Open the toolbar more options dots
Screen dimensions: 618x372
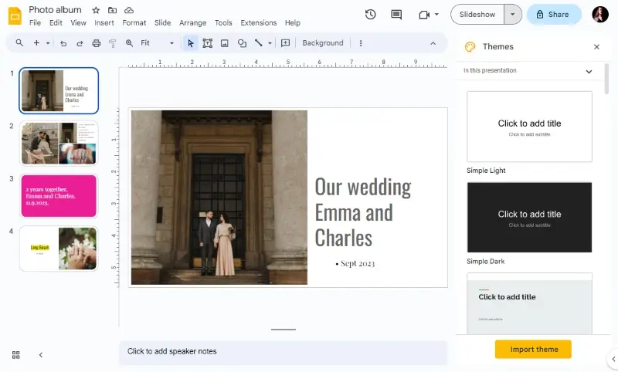(x=361, y=43)
